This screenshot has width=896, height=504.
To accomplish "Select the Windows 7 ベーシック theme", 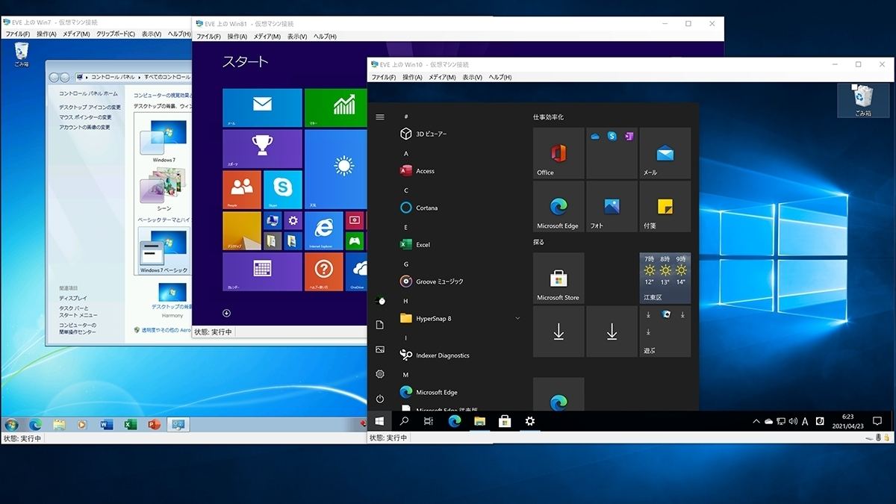I will (x=164, y=252).
